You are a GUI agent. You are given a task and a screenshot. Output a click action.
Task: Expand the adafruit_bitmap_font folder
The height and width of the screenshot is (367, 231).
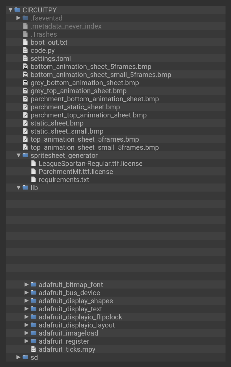coord(27,285)
